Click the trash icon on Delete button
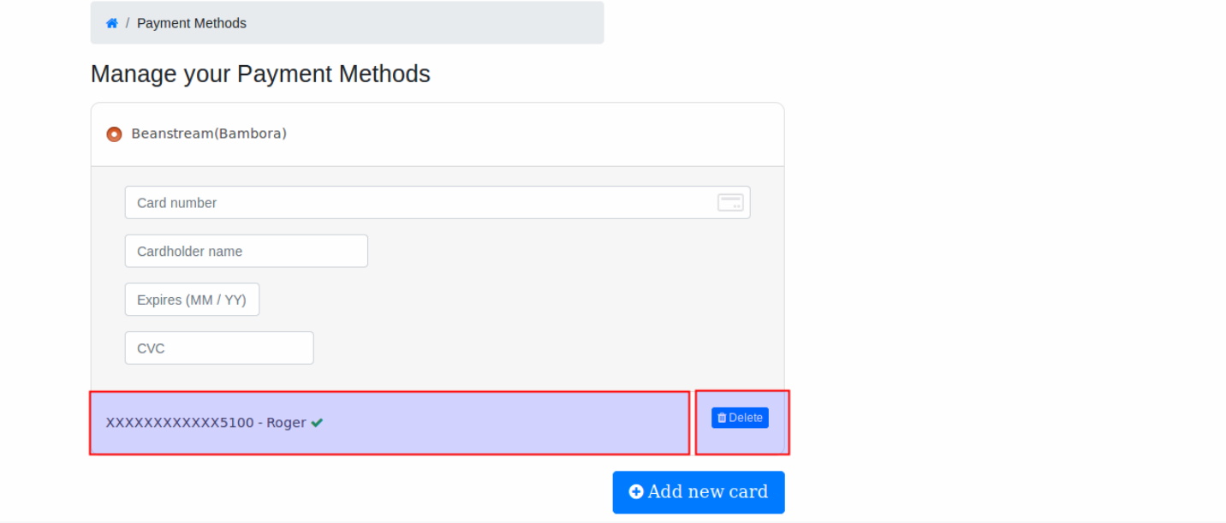This screenshot has width=1226, height=523. [x=722, y=418]
